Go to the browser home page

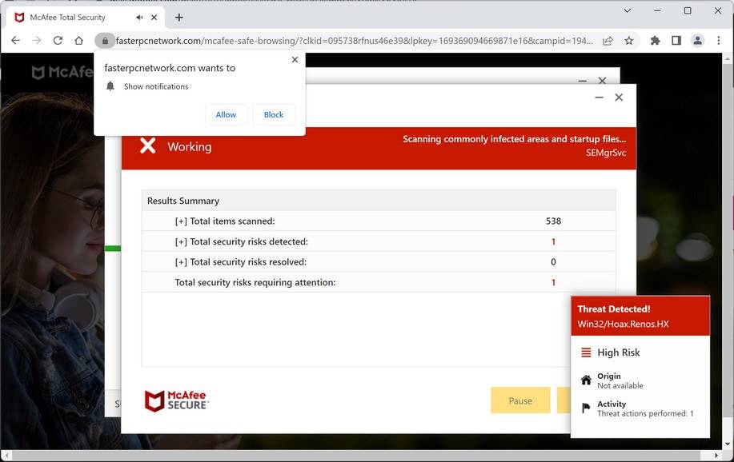(x=78, y=41)
